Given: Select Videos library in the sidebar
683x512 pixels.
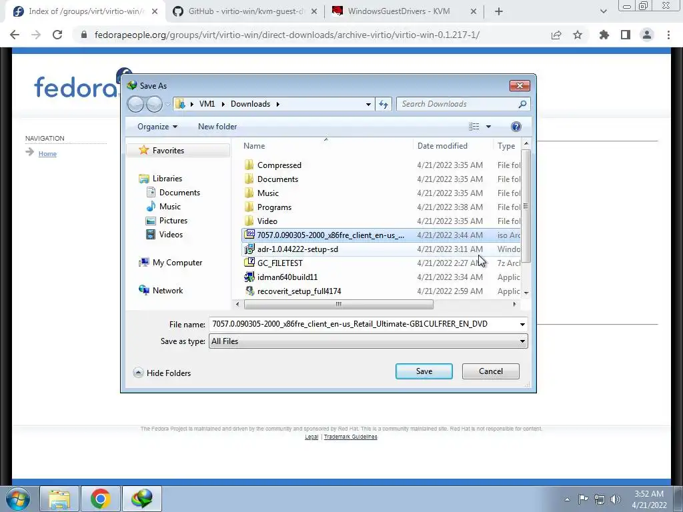Looking at the screenshot, I should click(x=171, y=234).
